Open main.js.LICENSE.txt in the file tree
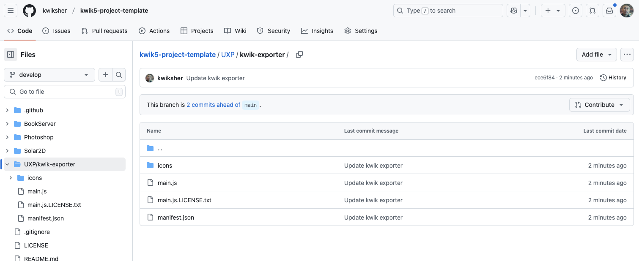 pos(54,205)
